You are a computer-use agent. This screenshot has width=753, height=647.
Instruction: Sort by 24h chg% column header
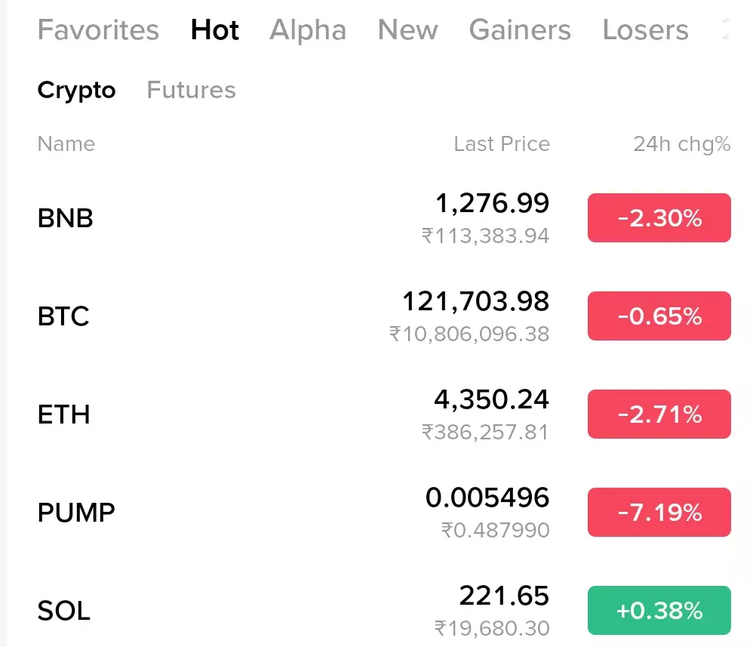(x=681, y=144)
